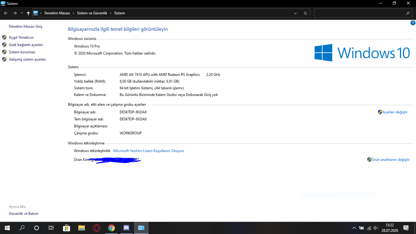Screen dimensions: 416x234
Task: Click the Windows etkinleştirildi status text
Action: point(92,151)
